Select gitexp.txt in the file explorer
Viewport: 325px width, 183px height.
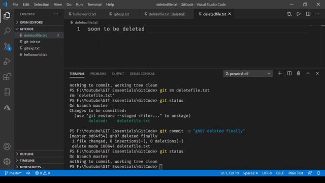point(39,48)
